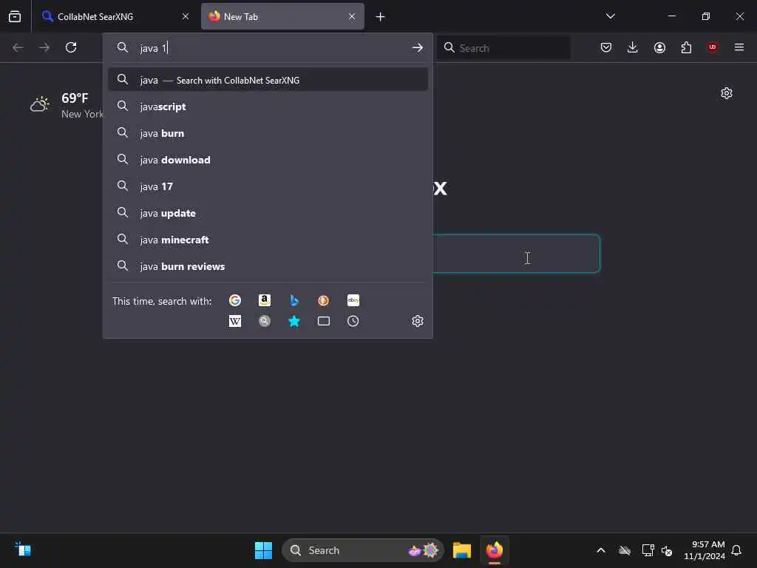Image resolution: width=757 pixels, height=568 pixels.
Task: Open the 69°F New York weather widget
Action: 67,105
